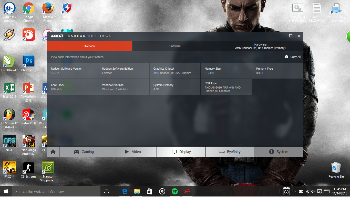The height and width of the screenshot is (197, 350).
Task: Open the touch keyboard from the tray
Action: pyautogui.click(x=327, y=191)
